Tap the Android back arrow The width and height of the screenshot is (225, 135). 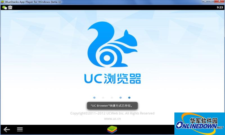coord(7,130)
